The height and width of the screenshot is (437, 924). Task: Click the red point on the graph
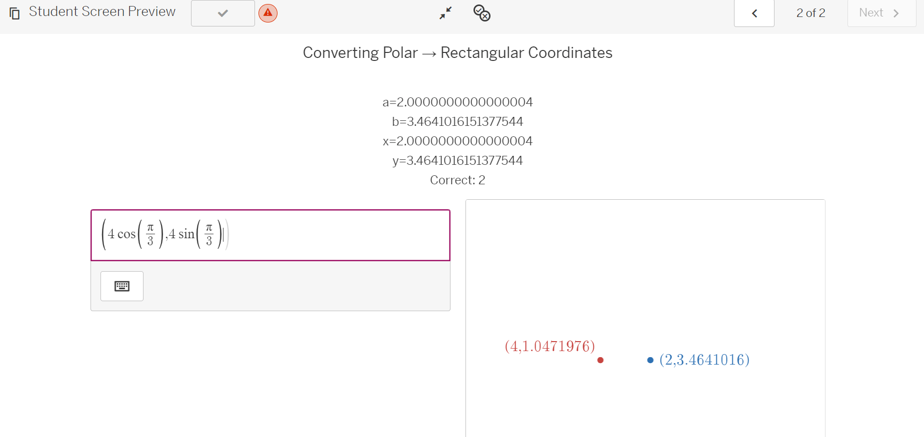click(x=600, y=360)
